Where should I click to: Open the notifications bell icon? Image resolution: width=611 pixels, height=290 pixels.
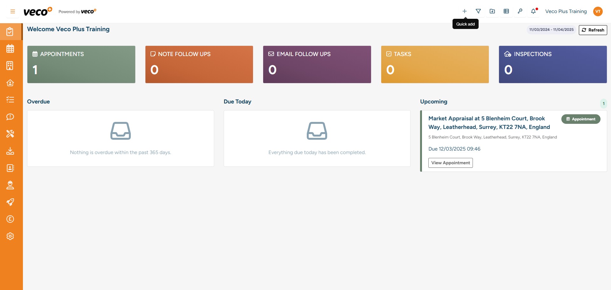coord(533,11)
